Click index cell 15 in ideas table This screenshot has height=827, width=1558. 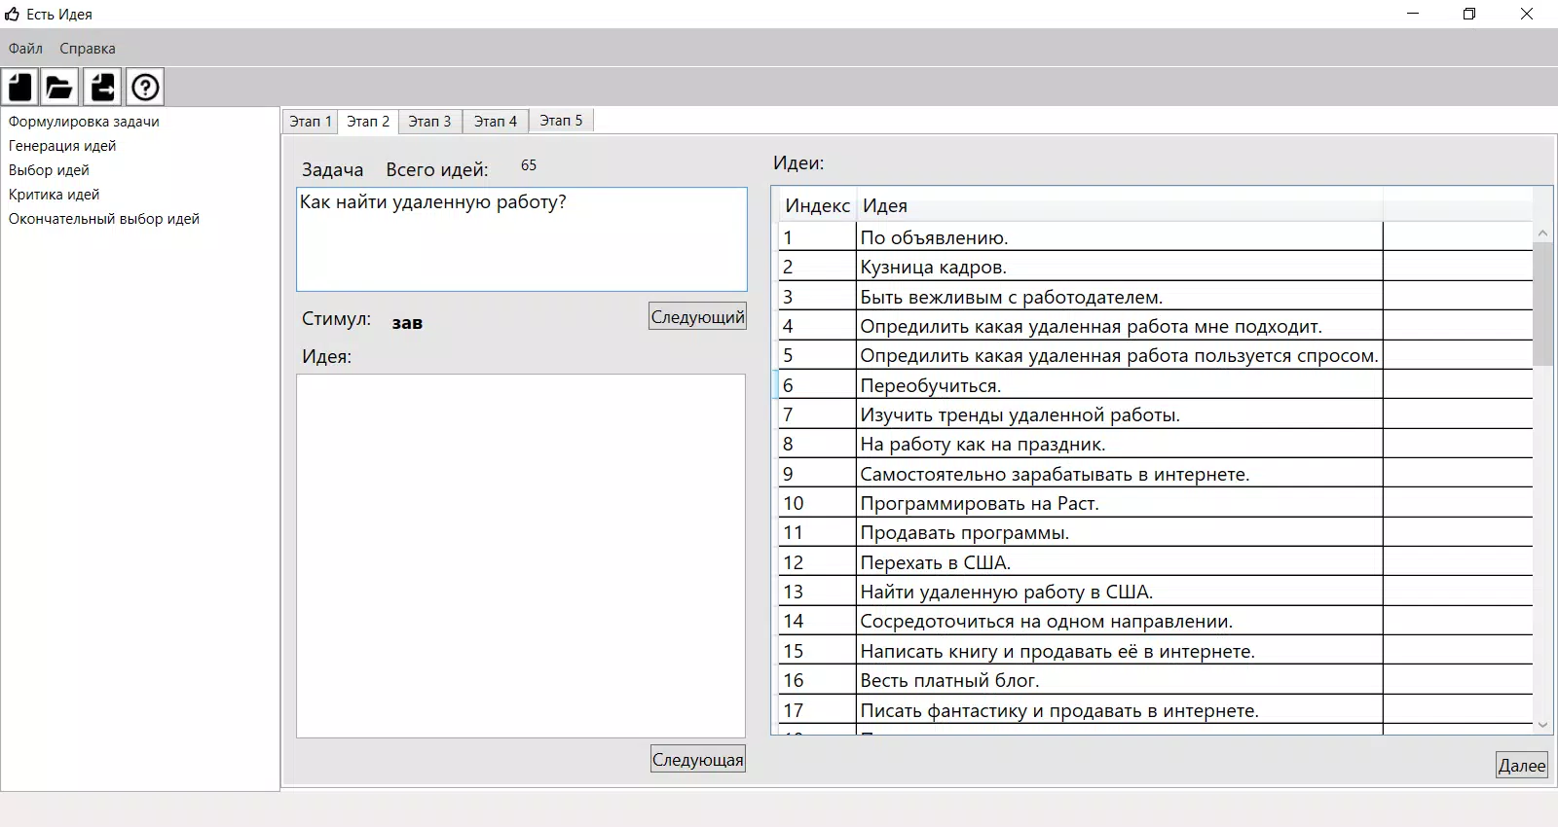(x=817, y=650)
